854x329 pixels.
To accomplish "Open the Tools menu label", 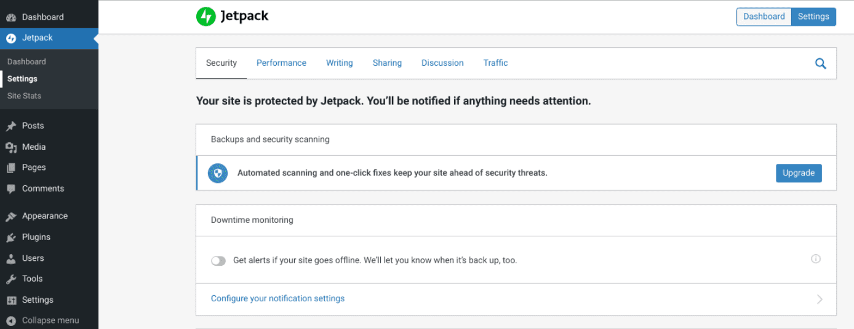I will click(x=33, y=279).
